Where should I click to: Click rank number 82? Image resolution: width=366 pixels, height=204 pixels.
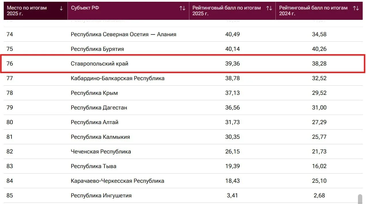click(x=10, y=151)
